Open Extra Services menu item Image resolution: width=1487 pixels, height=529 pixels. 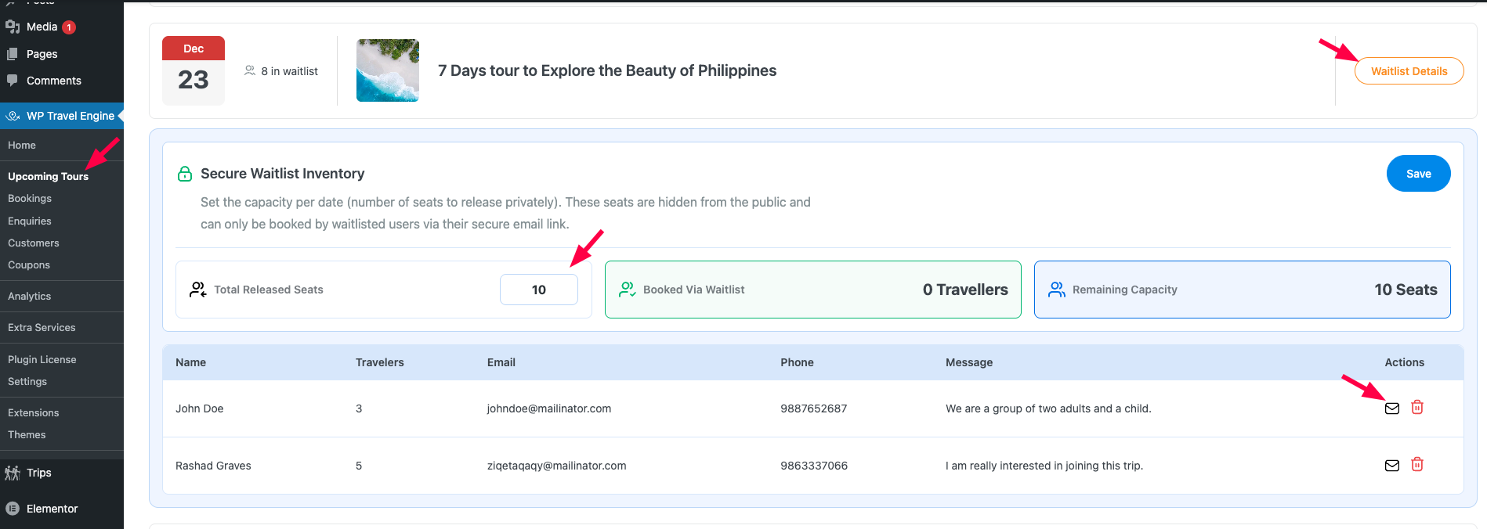(x=42, y=328)
